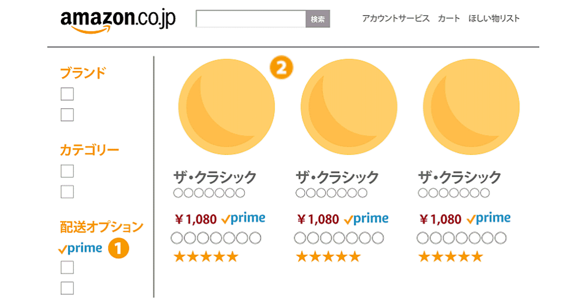584x306 pixels.
Task: Focus the search input field
Action: 251,19
